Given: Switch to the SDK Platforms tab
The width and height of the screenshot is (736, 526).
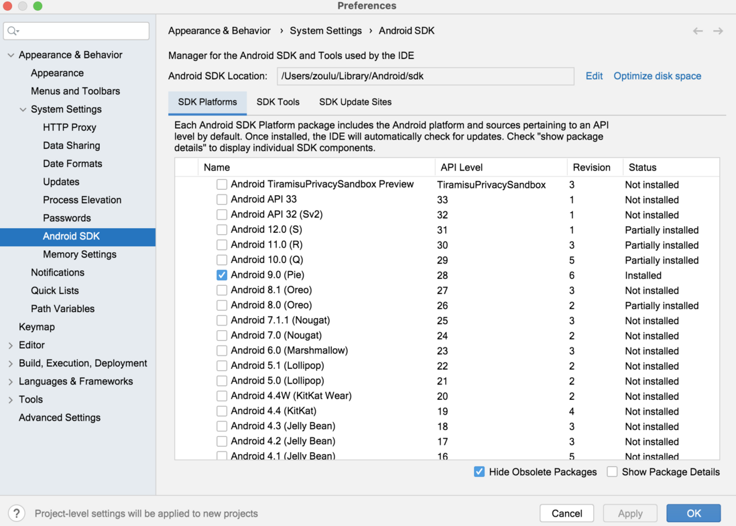Looking at the screenshot, I should (x=208, y=103).
